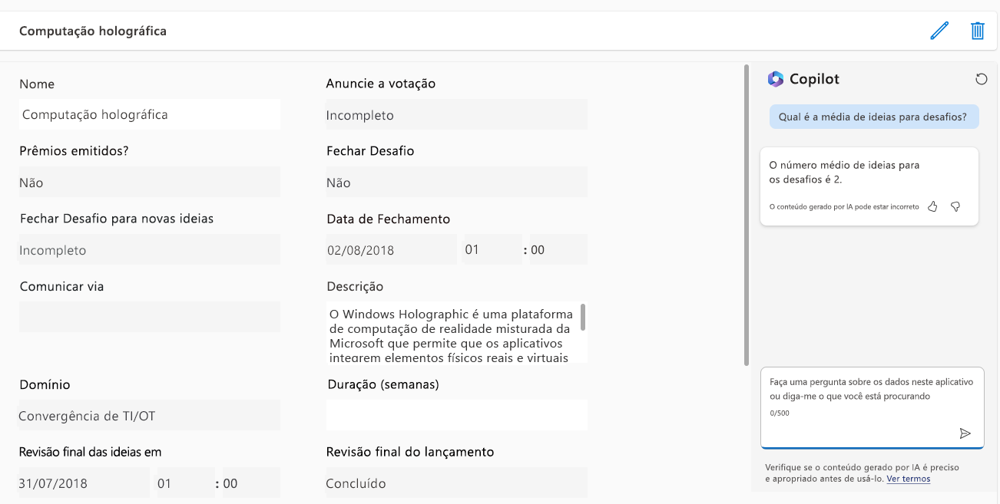The image size is (1000, 504).
Task: Open Fechar Desafio para novas ideias field
Action: [150, 250]
